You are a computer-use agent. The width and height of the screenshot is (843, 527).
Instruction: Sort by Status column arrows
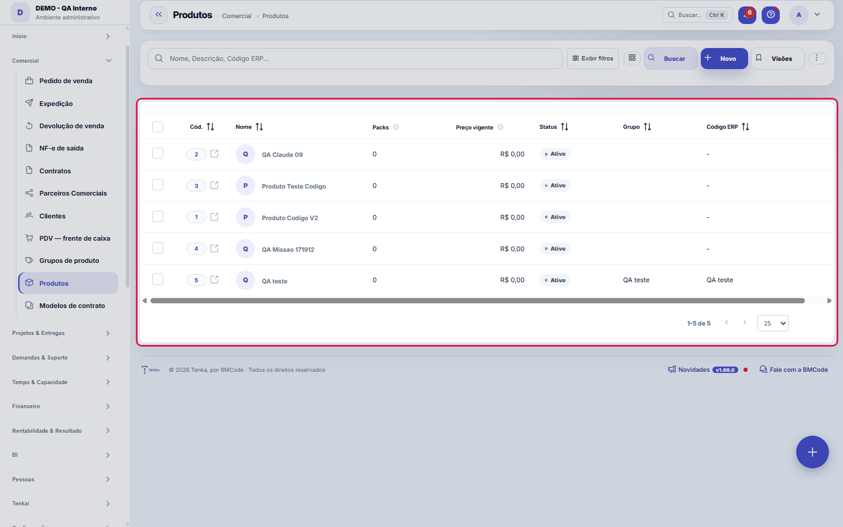click(564, 127)
